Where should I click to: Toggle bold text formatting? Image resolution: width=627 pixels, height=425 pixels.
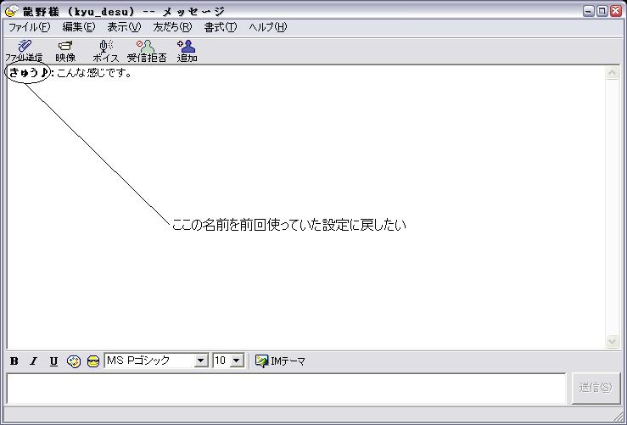[14, 361]
